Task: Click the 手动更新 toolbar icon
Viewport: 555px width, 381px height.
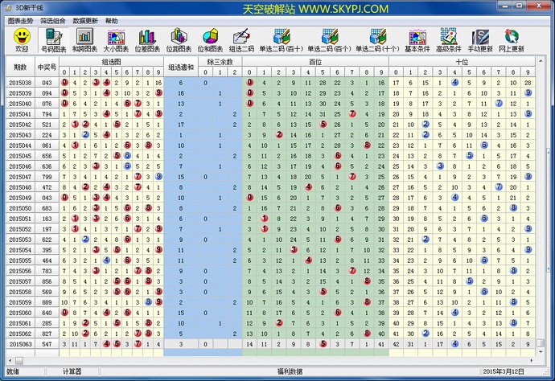Action: tap(480, 39)
